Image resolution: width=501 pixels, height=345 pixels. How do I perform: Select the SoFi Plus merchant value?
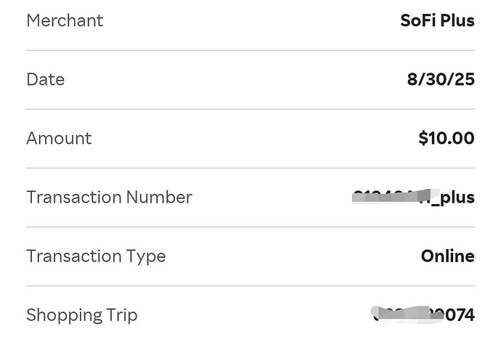coord(437,20)
